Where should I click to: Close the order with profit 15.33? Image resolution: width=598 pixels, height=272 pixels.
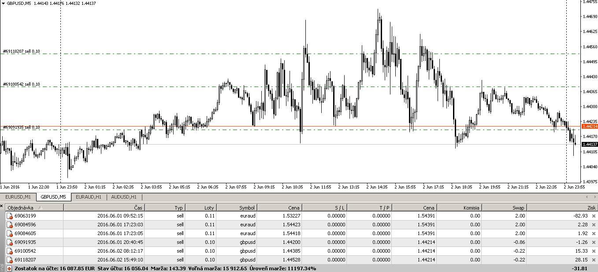pyautogui.click(x=594, y=251)
